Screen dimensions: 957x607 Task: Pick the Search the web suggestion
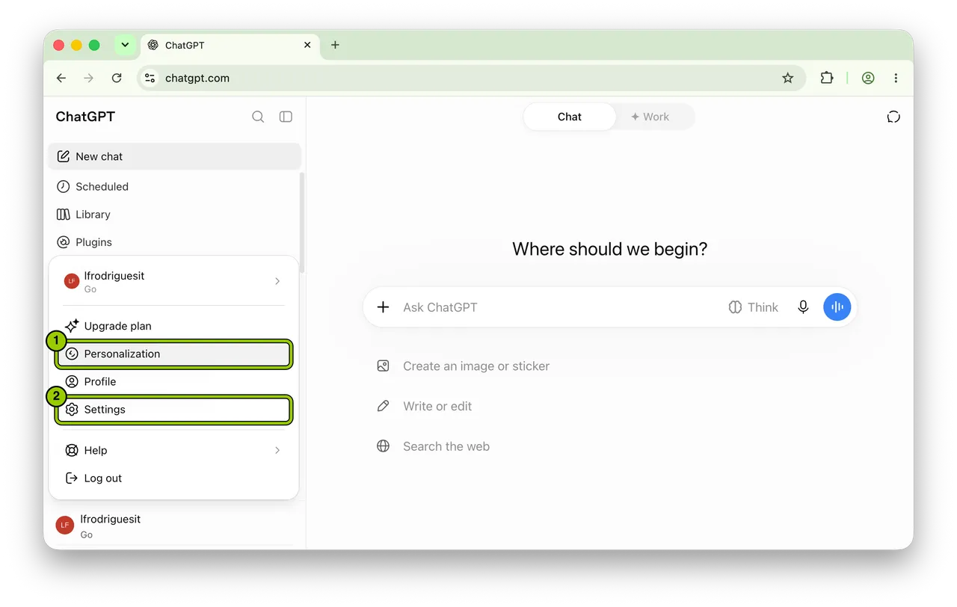(434, 446)
